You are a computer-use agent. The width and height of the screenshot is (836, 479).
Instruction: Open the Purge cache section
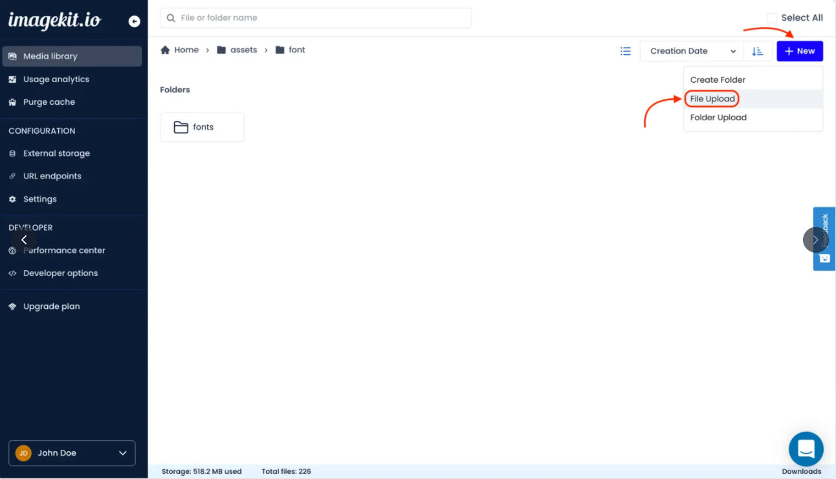click(x=49, y=101)
